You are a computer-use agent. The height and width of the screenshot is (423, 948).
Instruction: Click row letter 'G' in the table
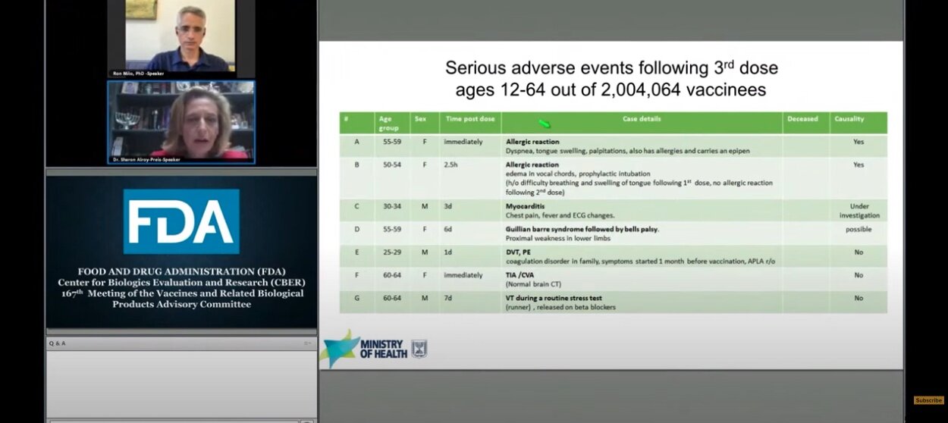coord(357,298)
